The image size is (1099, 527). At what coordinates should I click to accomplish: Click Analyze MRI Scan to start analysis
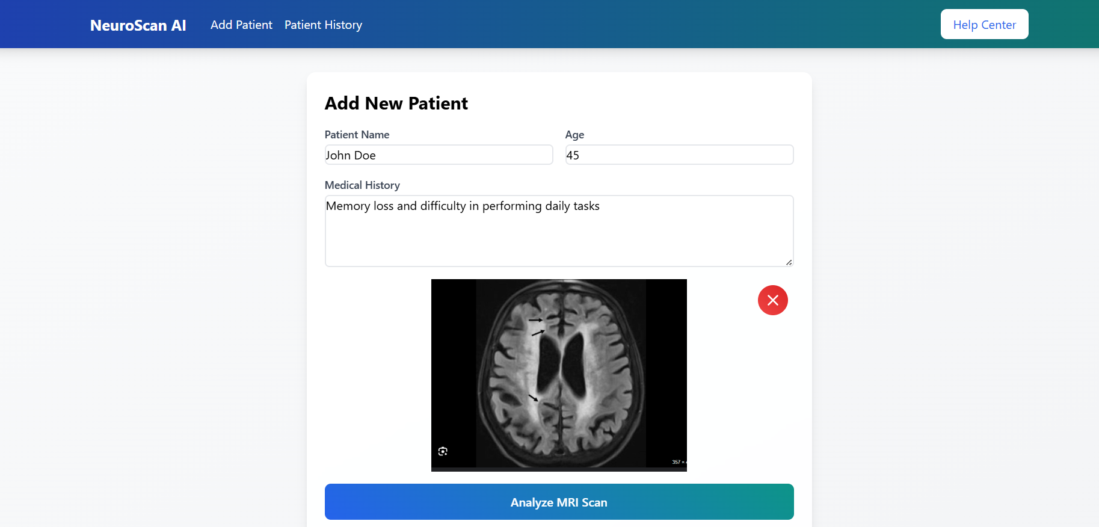click(x=559, y=502)
